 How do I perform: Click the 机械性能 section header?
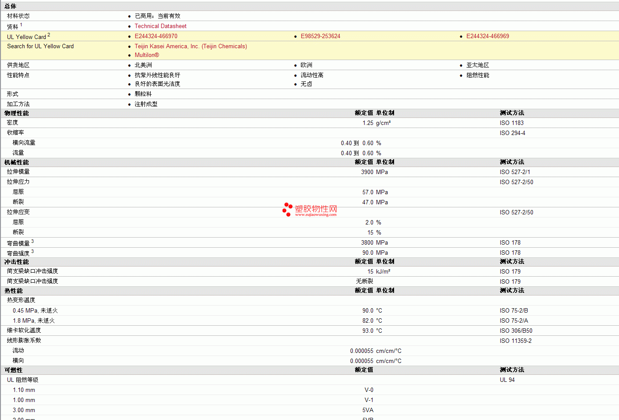point(17,163)
